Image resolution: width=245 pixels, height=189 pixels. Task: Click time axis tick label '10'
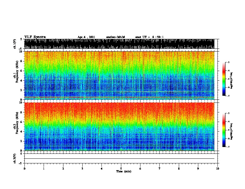coord(217,169)
